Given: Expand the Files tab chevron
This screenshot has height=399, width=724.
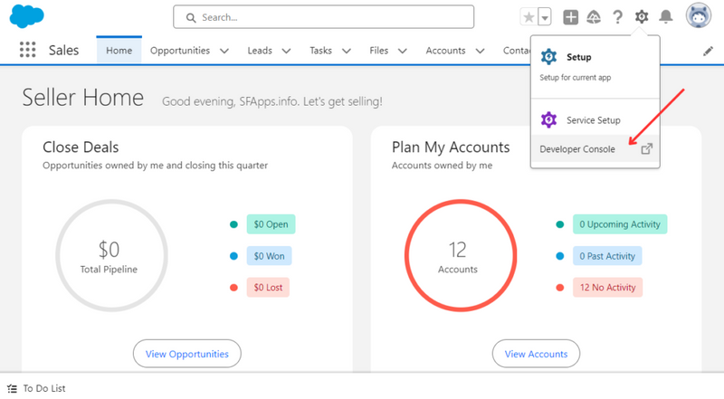Looking at the screenshot, I should click(x=403, y=51).
